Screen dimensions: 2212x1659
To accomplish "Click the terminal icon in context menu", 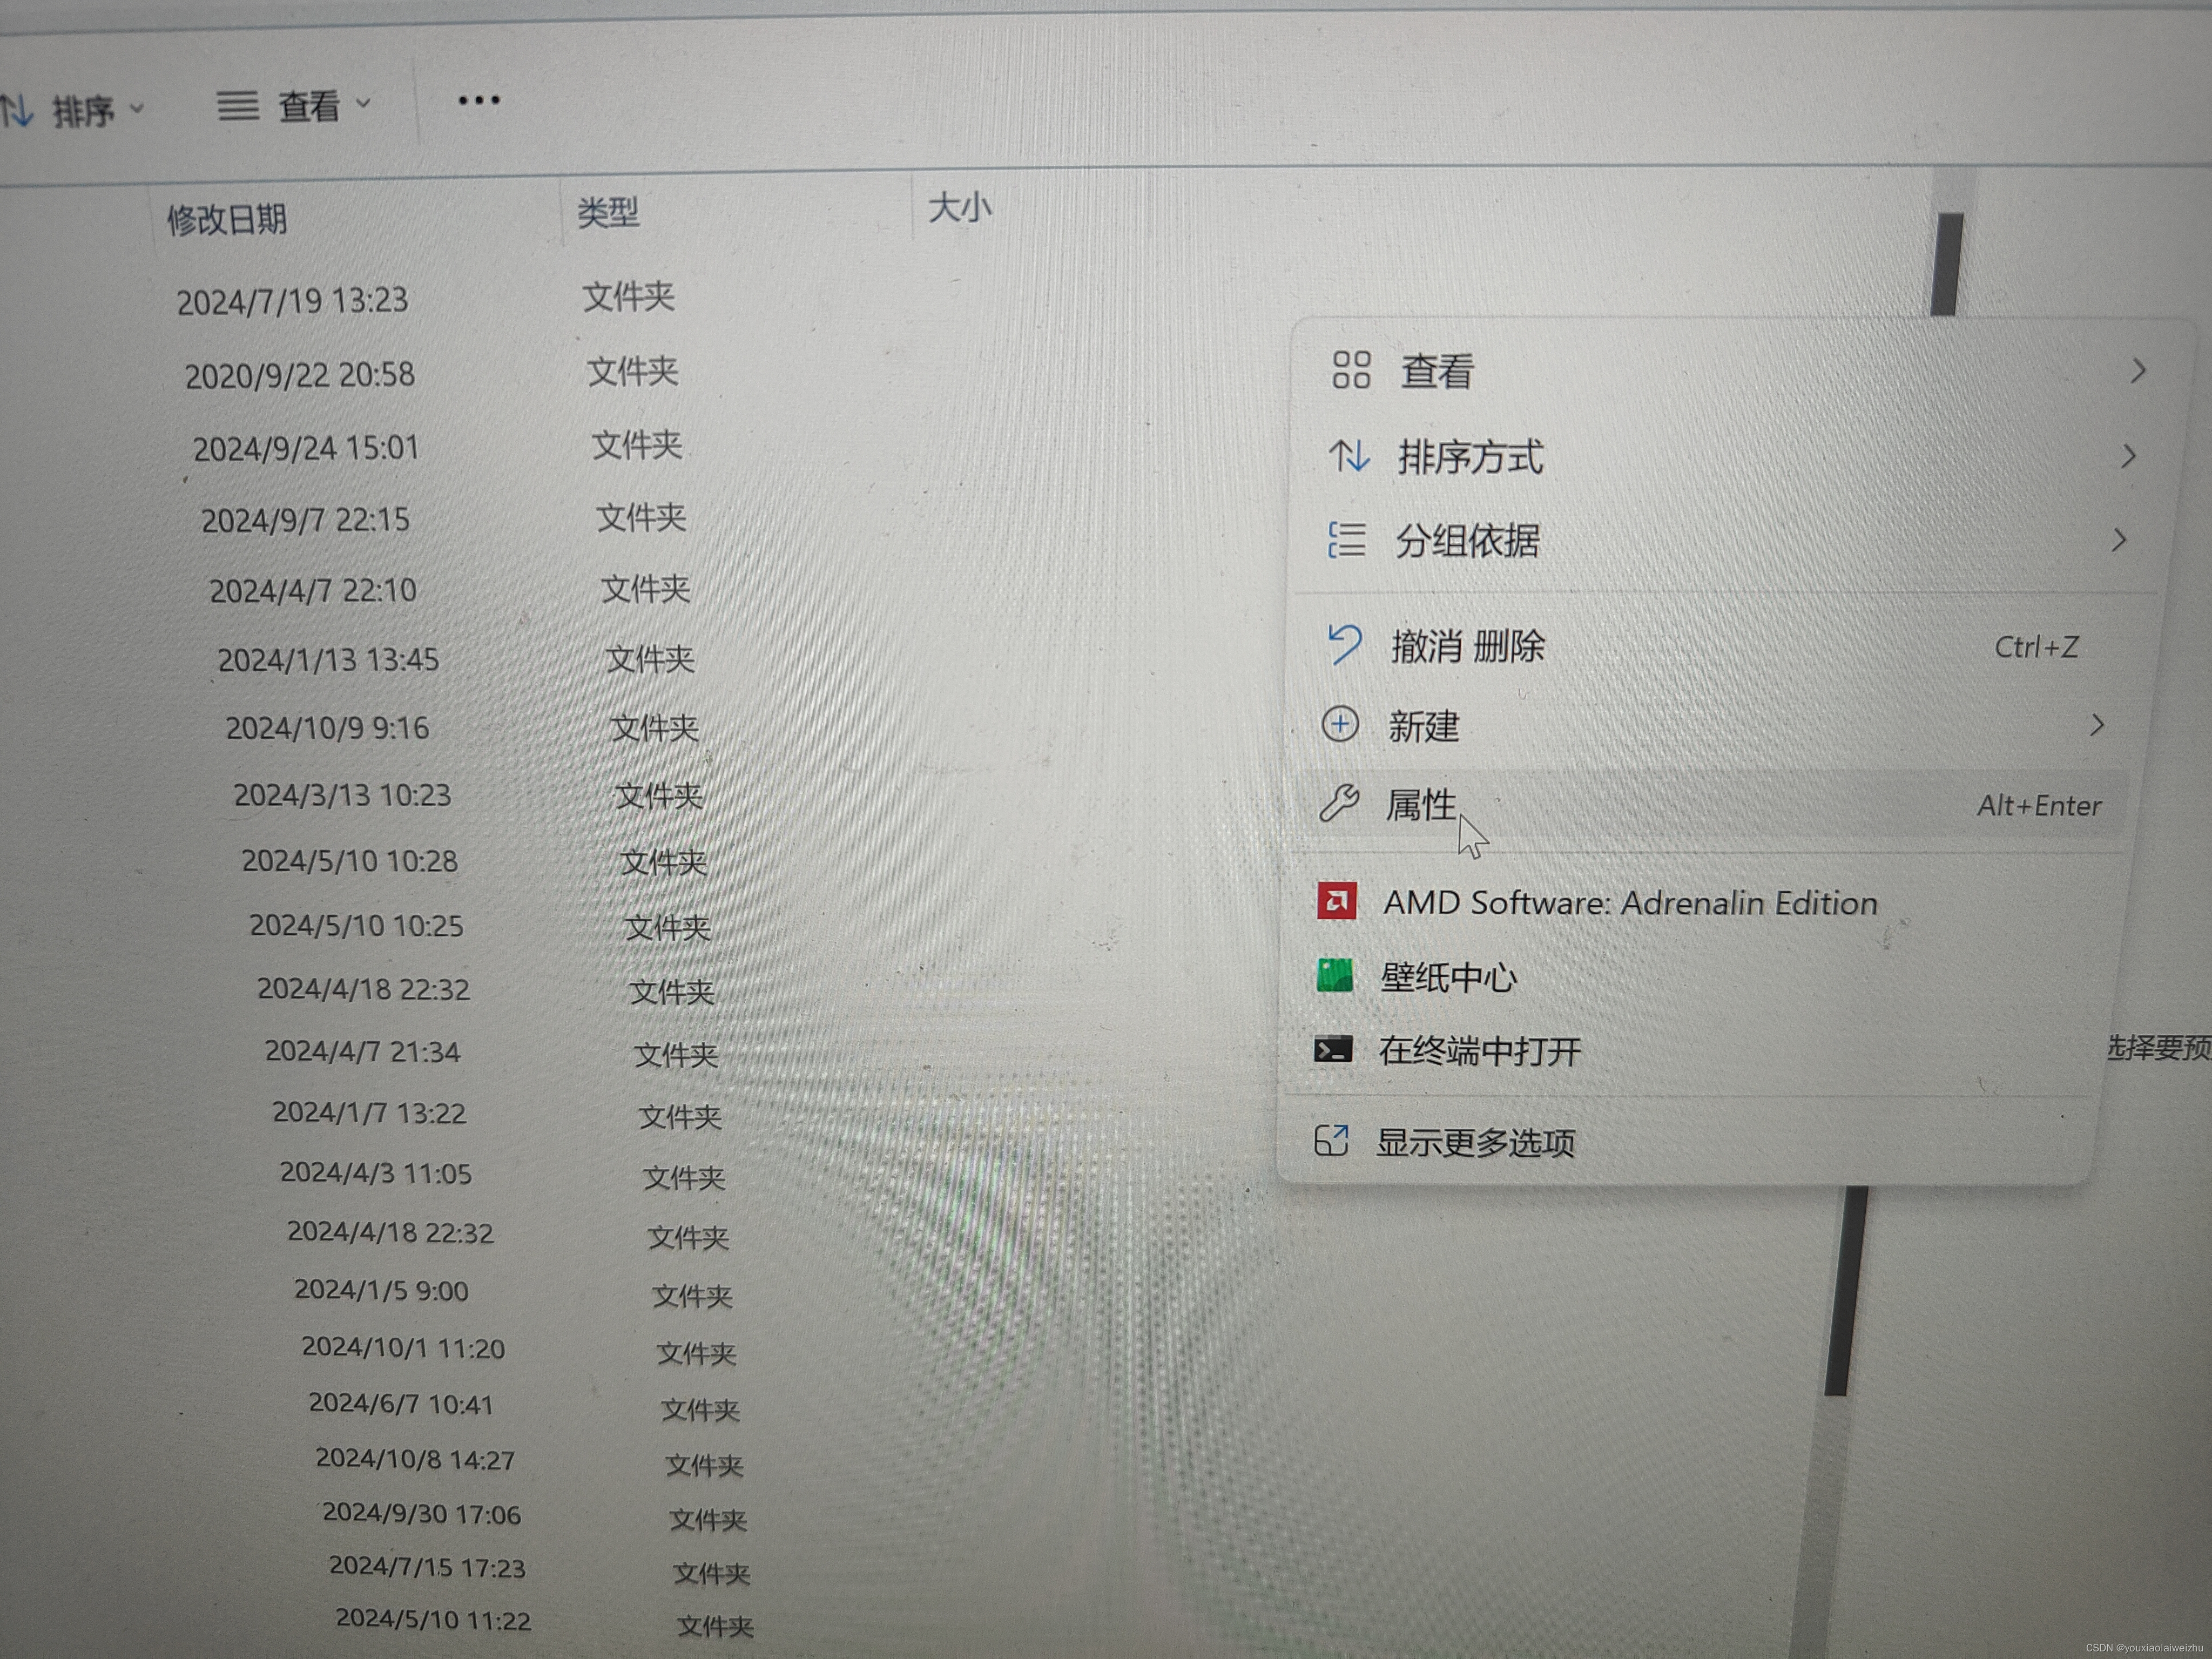I will [1333, 1049].
